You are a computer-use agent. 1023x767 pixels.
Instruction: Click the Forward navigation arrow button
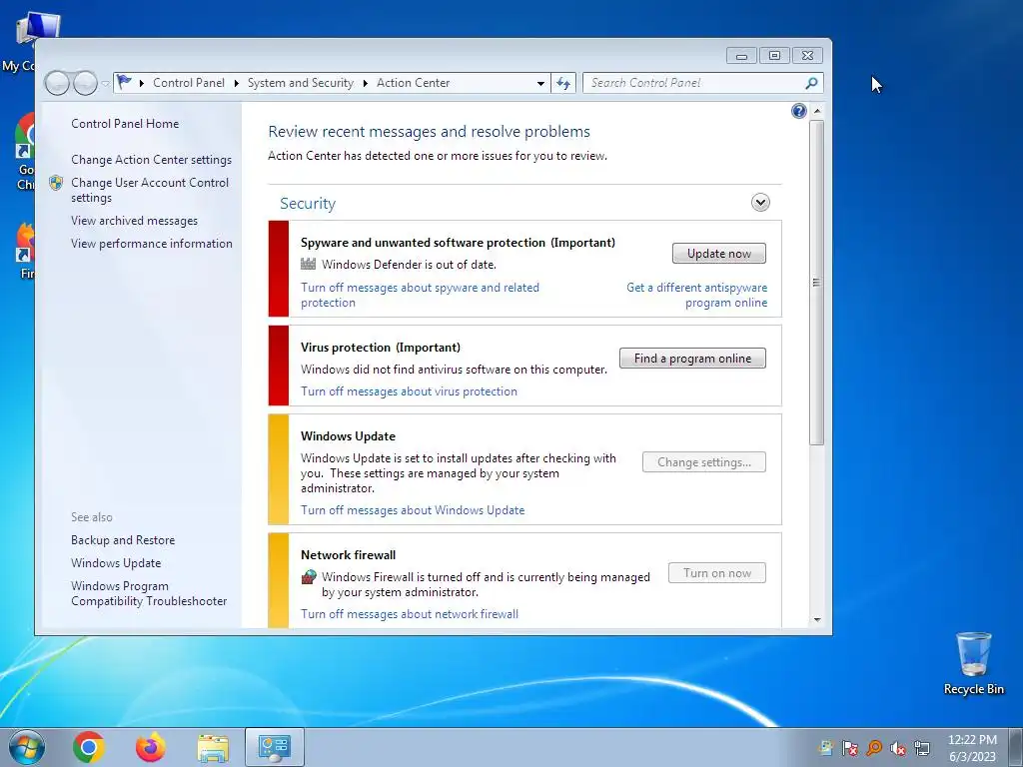[x=85, y=83]
